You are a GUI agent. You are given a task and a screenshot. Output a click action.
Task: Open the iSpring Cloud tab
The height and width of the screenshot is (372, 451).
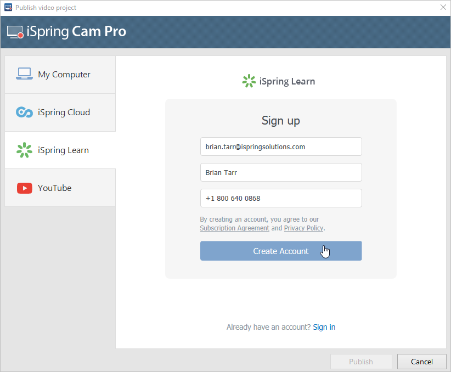coord(64,112)
